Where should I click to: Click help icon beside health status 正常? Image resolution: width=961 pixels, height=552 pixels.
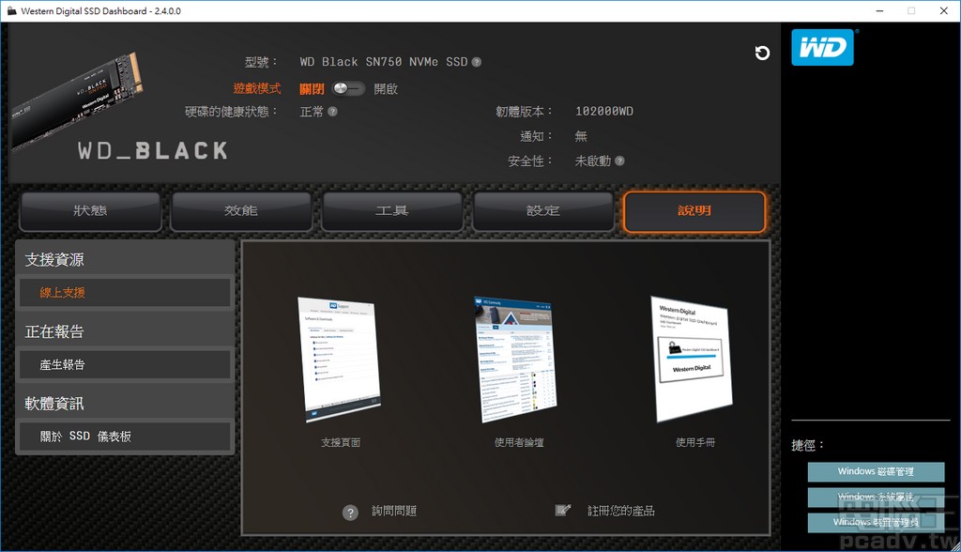coord(332,112)
